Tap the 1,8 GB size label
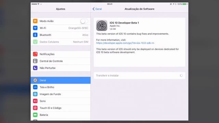The image size is (219, 123). point(113,29)
